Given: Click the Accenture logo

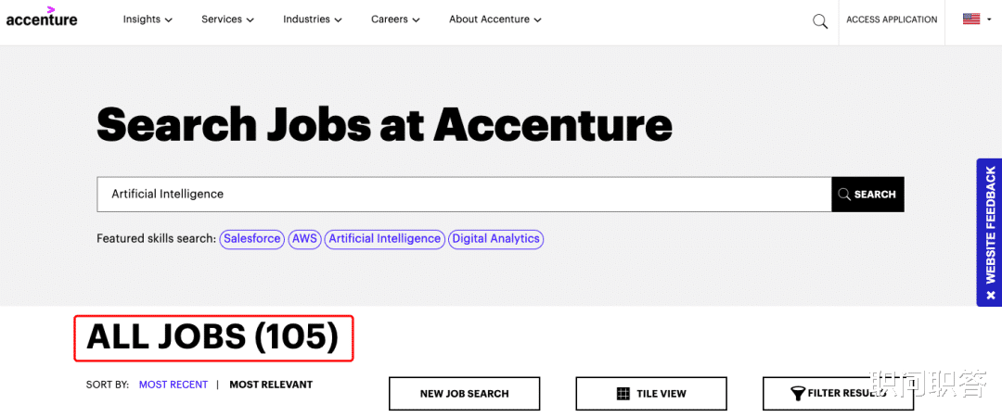Looking at the screenshot, I should 42,18.
